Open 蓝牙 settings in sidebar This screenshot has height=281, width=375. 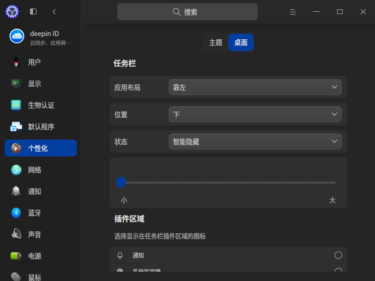41,213
